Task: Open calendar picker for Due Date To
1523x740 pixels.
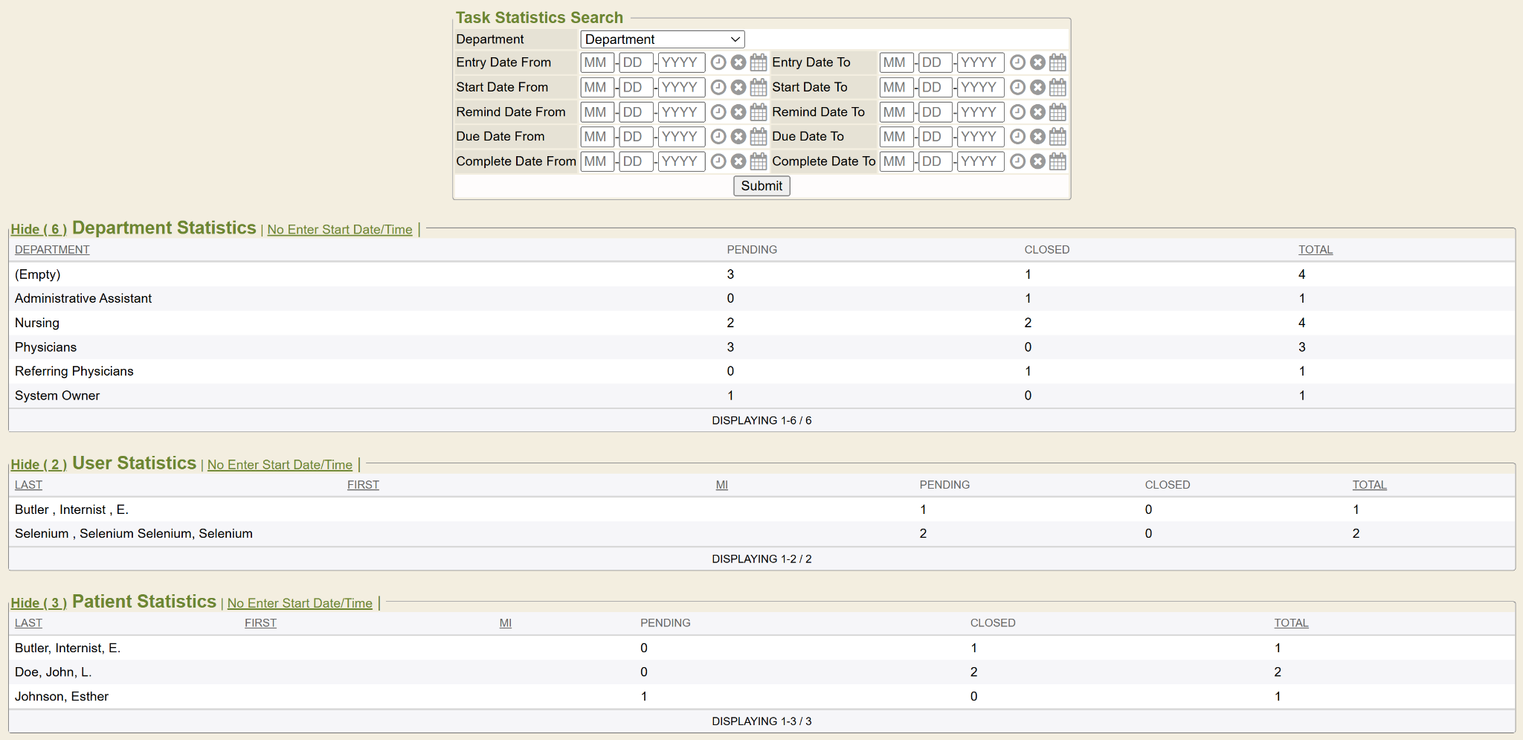Action: [1057, 137]
